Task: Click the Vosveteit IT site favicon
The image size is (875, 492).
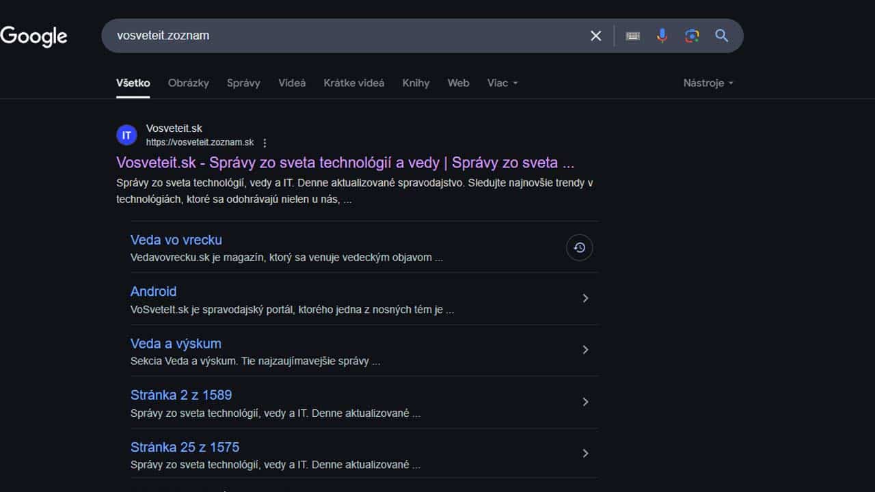Action: 126,135
